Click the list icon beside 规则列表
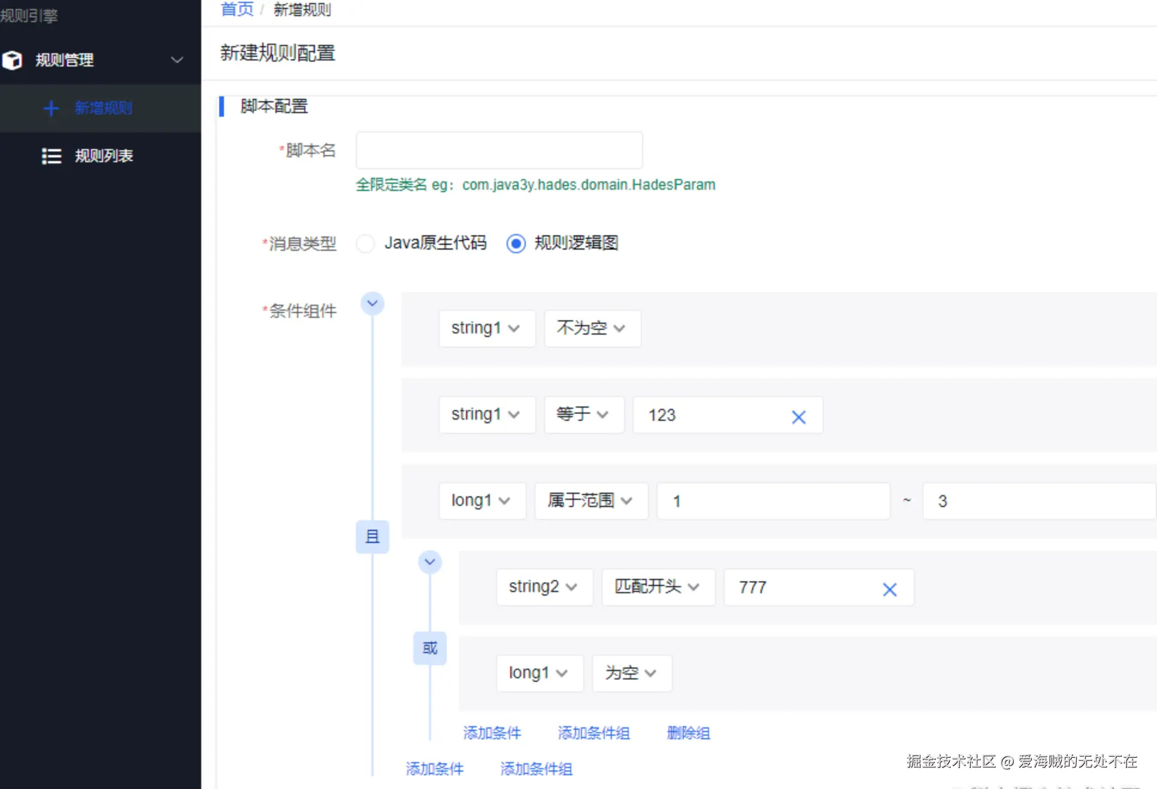 (x=52, y=156)
